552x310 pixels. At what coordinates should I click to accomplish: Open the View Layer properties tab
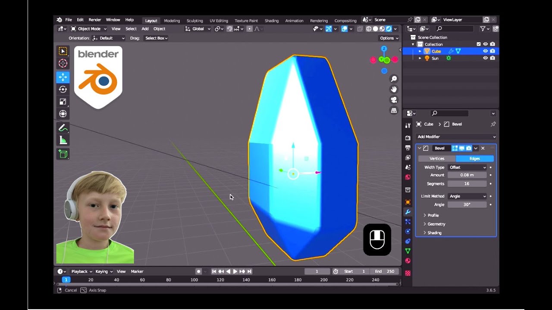[x=408, y=157]
